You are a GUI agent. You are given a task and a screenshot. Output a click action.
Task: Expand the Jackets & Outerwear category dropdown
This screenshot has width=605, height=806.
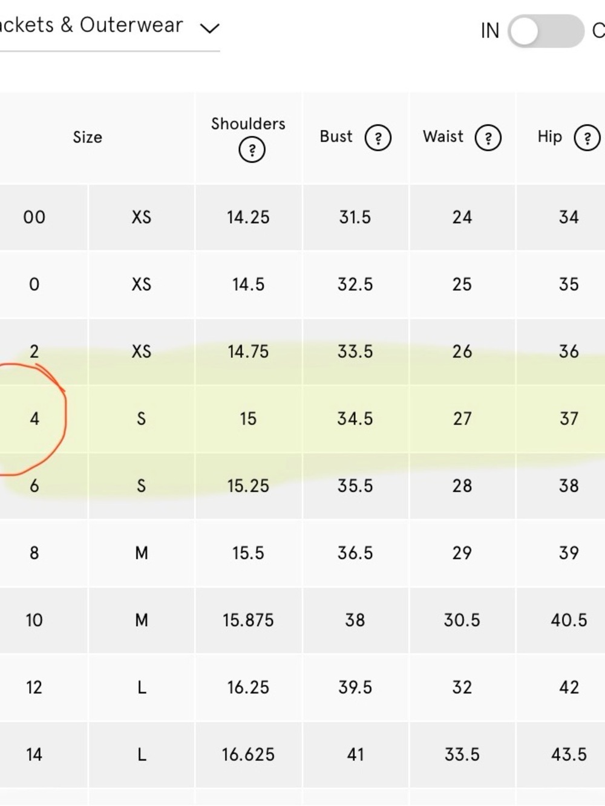point(209,28)
